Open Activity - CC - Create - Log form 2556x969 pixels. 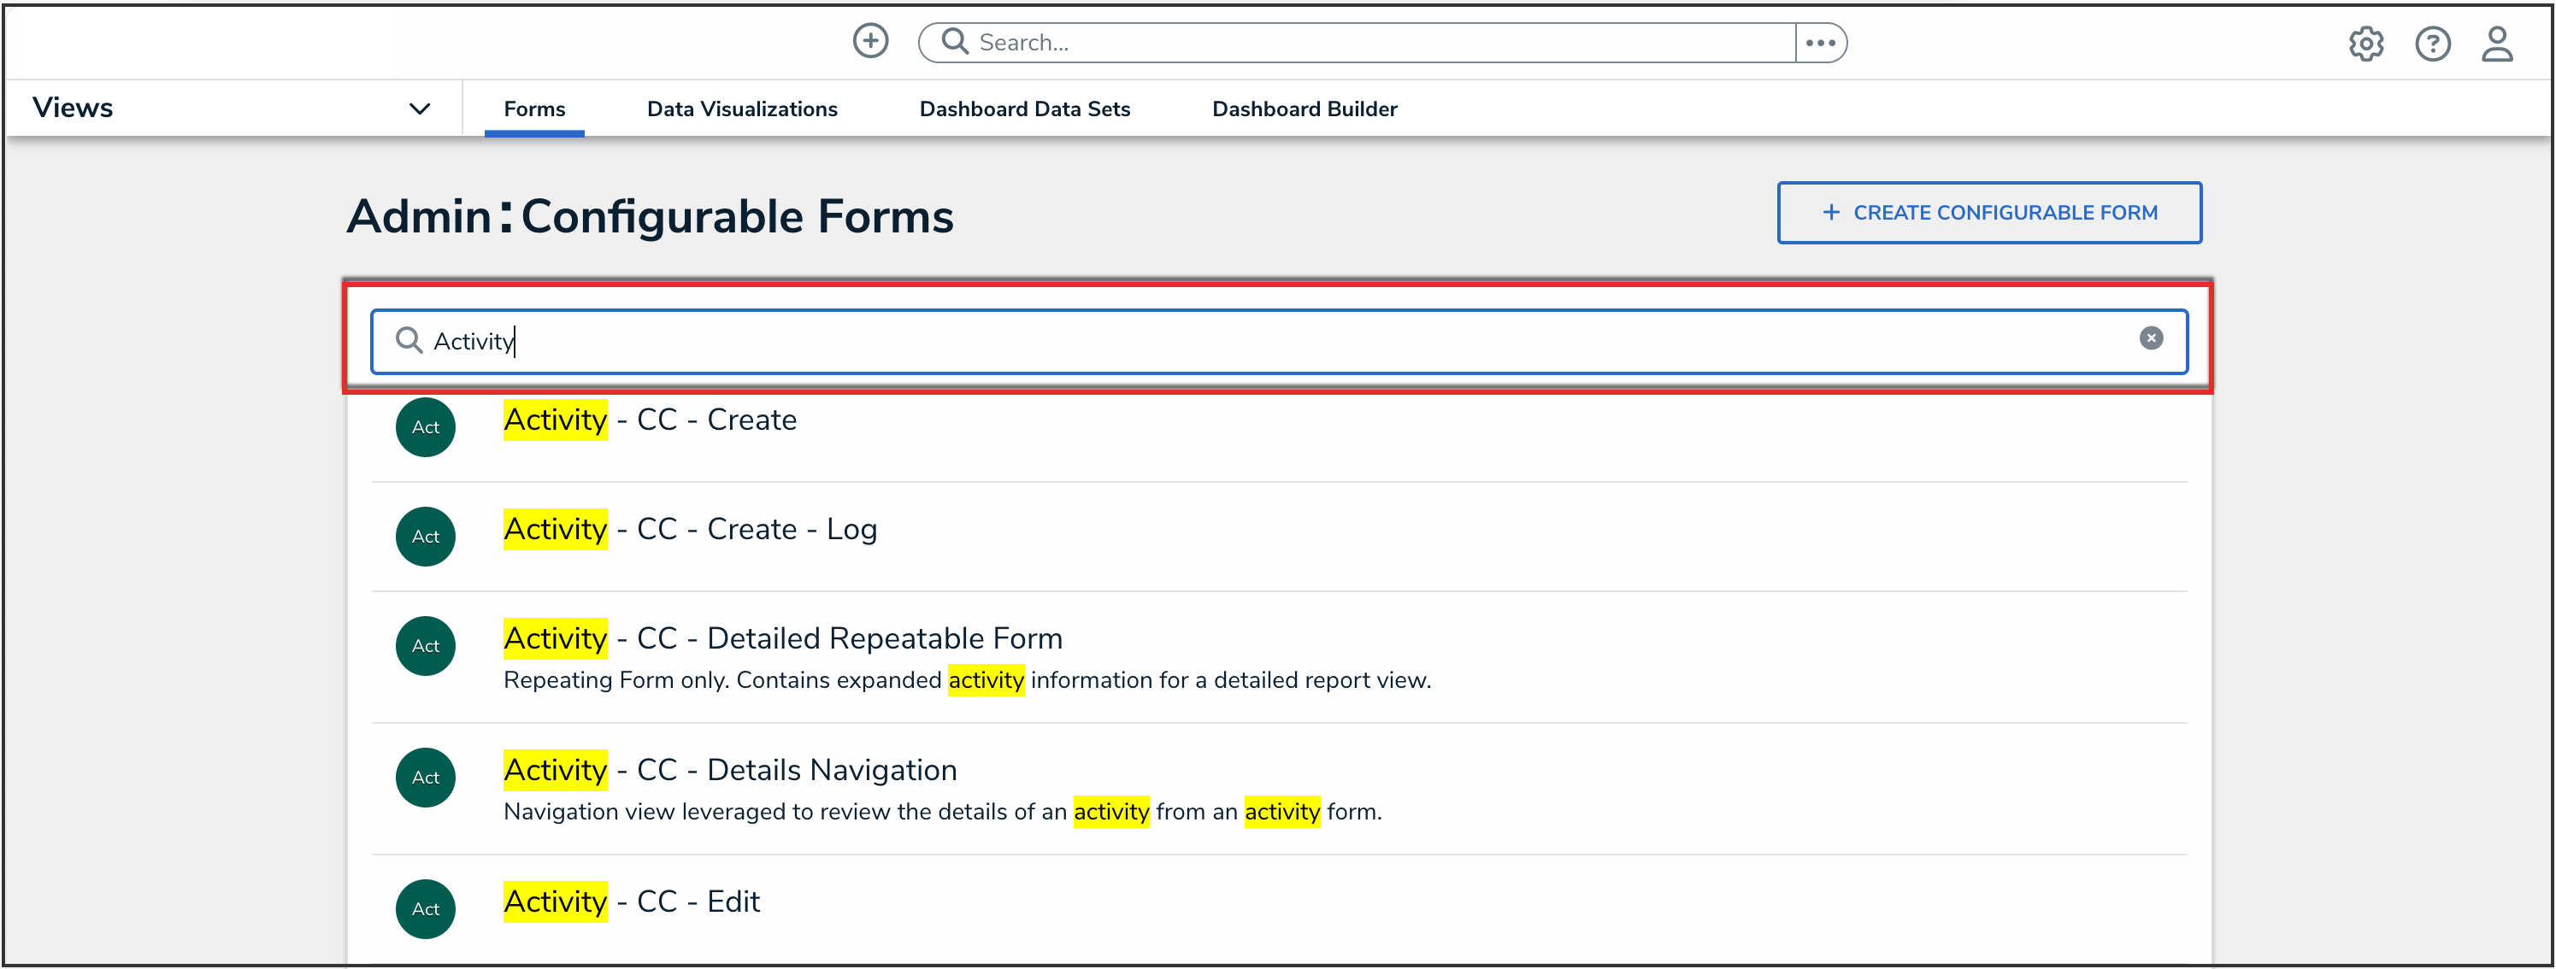click(690, 530)
